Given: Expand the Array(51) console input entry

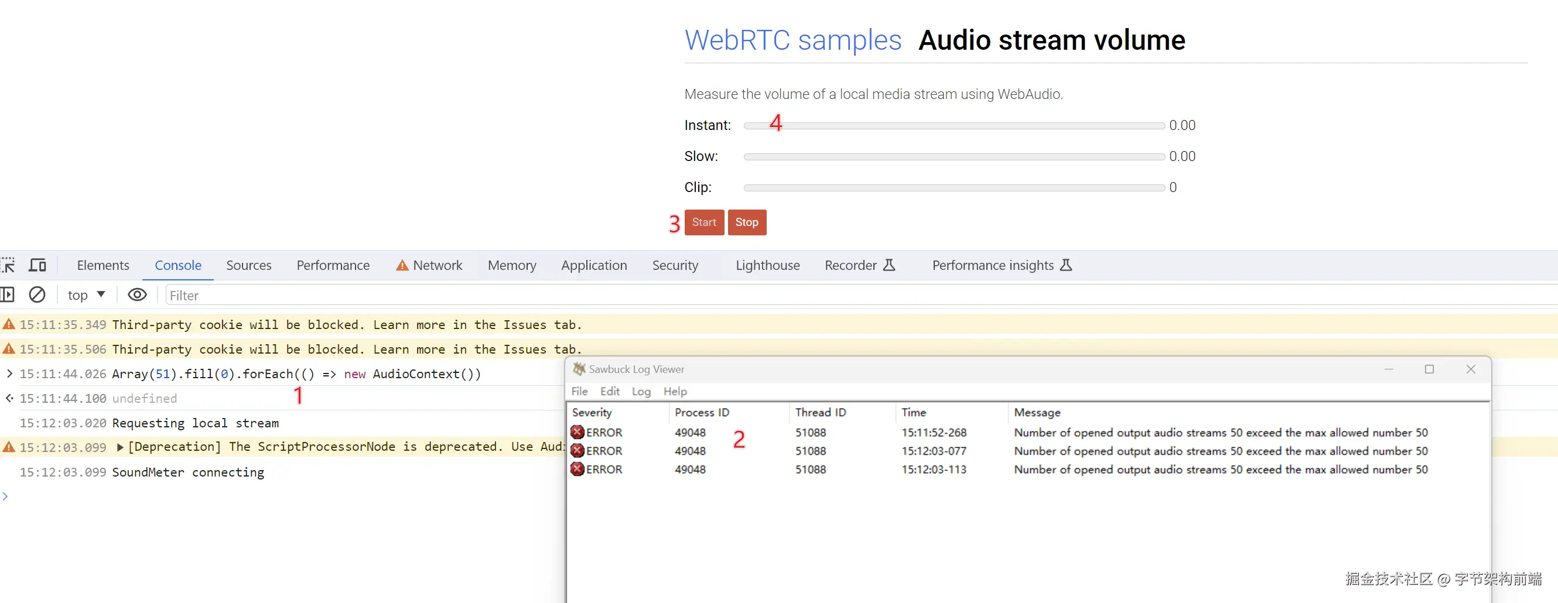Looking at the screenshot, I should tap(9, 374).
